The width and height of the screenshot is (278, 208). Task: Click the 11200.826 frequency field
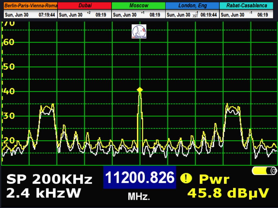click(140, 178)
